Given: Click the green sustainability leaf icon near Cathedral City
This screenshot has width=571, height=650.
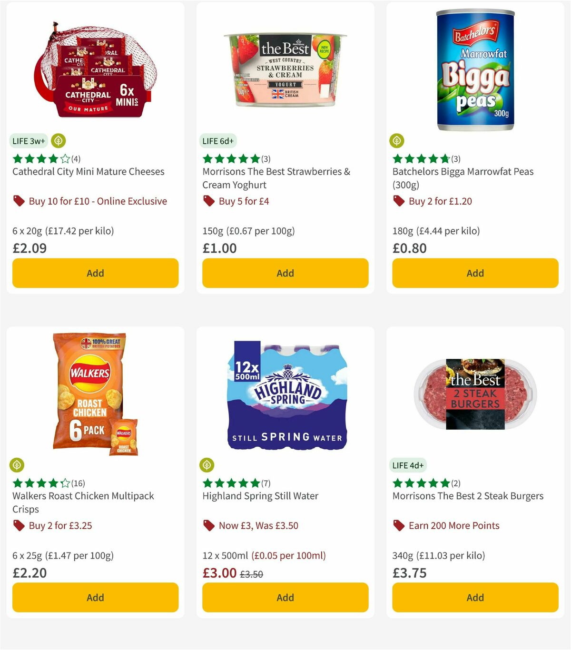Looking at the screenshot, I should pyautogui.click(x=58, y=141).
